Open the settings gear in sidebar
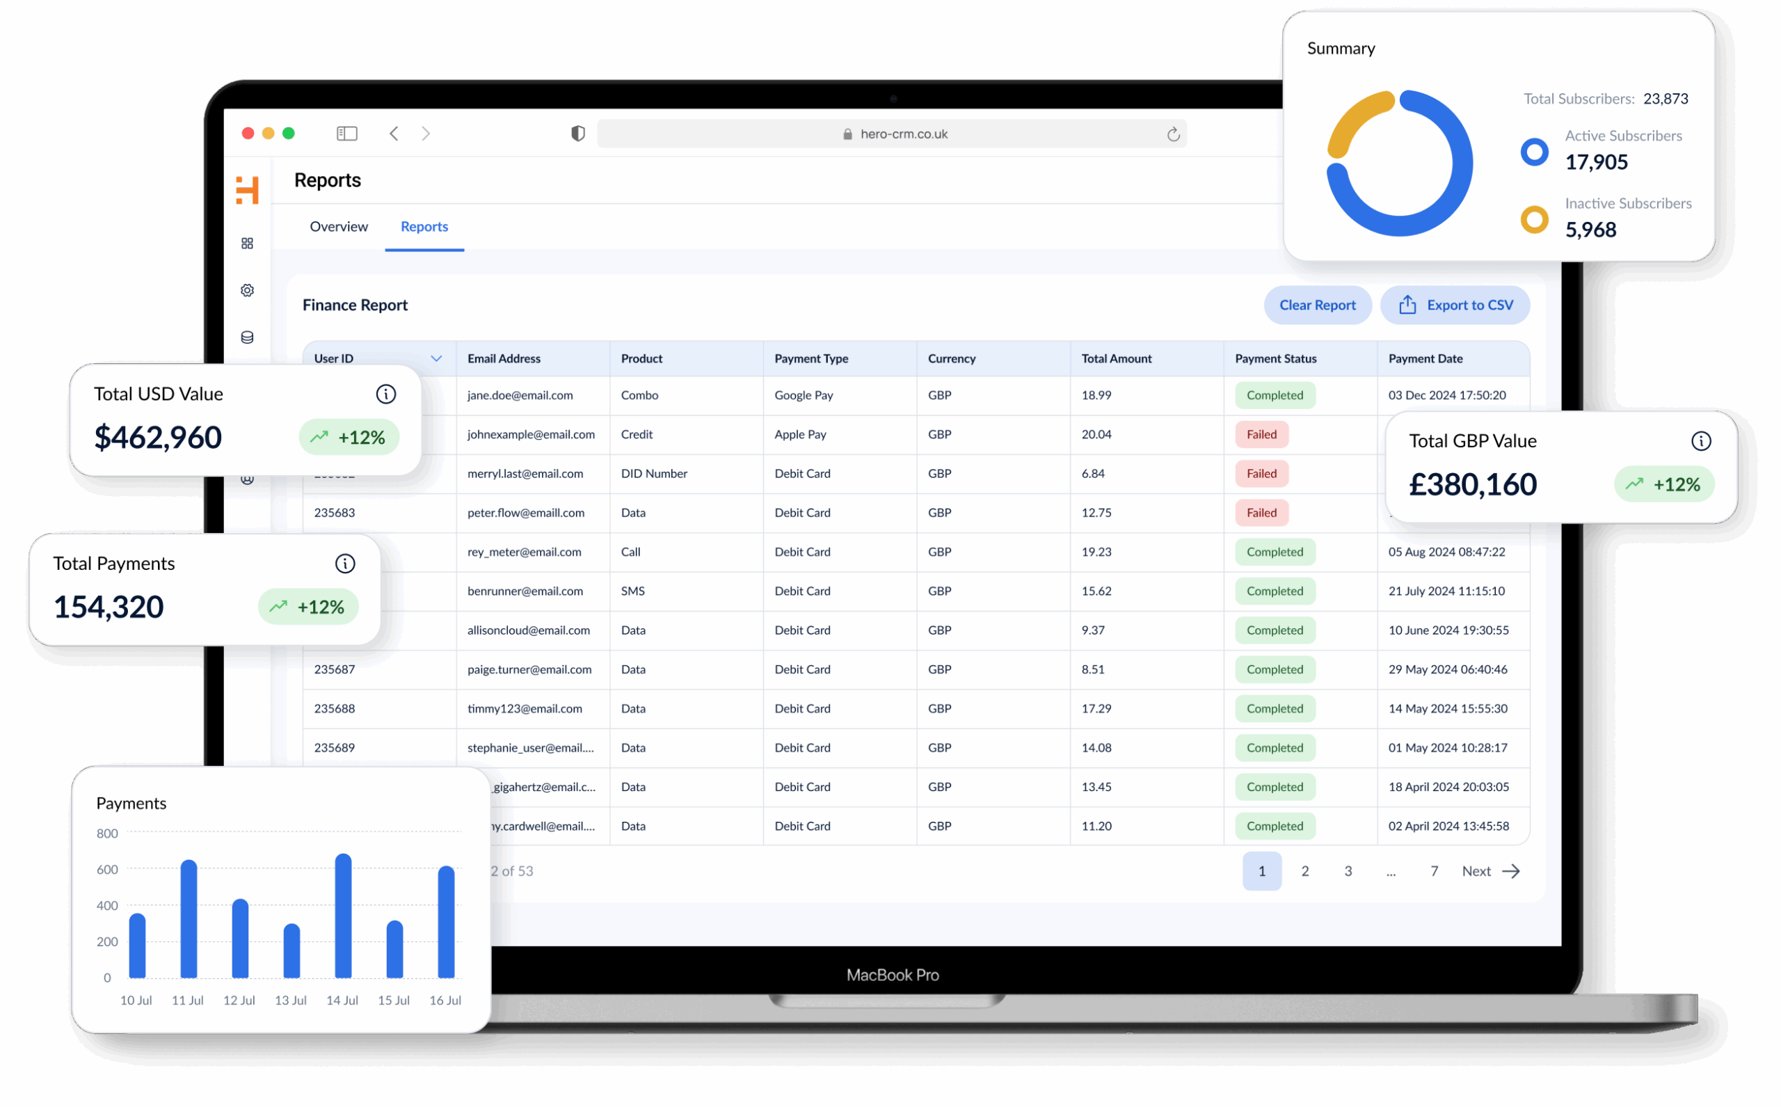The height and width of the screenshot is (1107, 1781). coord(248,290)
